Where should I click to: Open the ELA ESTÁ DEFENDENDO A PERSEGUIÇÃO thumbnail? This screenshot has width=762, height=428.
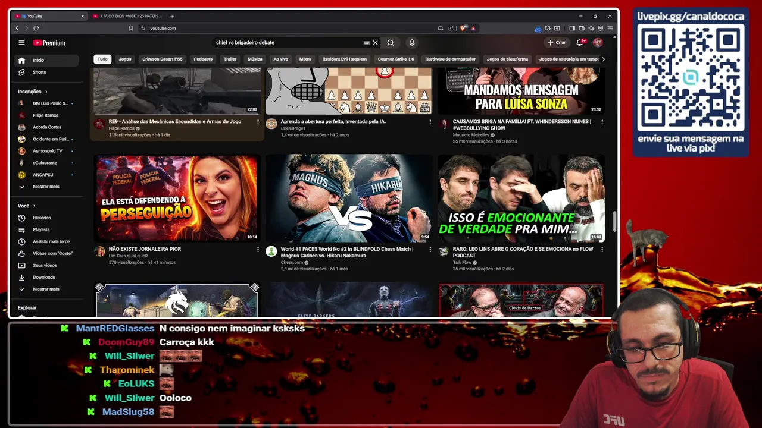pos(177,198)
